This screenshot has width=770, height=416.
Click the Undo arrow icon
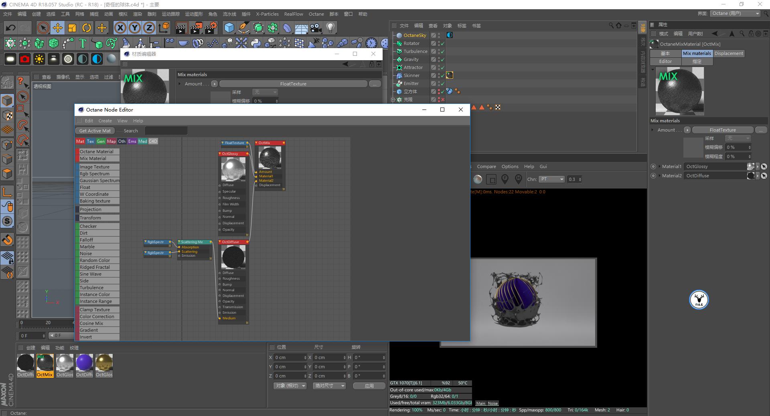click(x=11, y=28)
